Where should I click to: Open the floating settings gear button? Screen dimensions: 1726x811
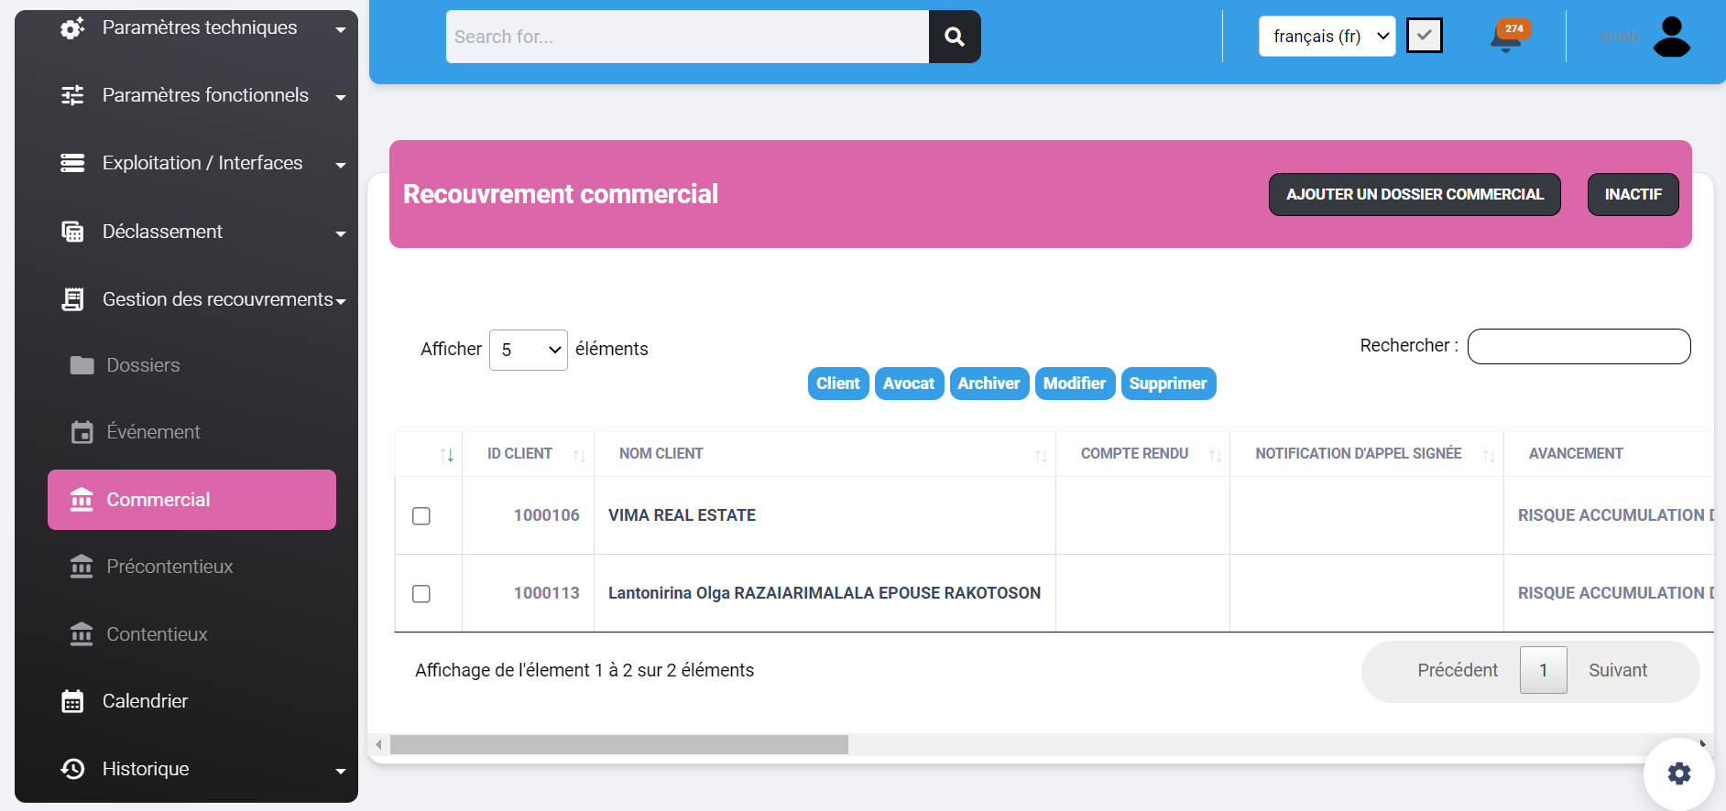(1678, 773)
